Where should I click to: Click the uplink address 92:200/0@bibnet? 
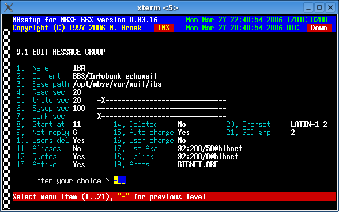click(x=208, y=157)
